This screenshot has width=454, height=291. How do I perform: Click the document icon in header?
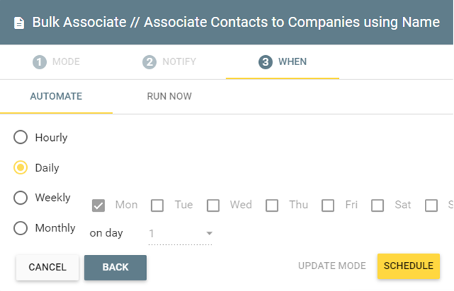tap(19, 23)
